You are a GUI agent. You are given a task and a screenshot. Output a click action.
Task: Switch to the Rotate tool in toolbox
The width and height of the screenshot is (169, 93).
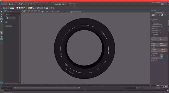[1, 21]
